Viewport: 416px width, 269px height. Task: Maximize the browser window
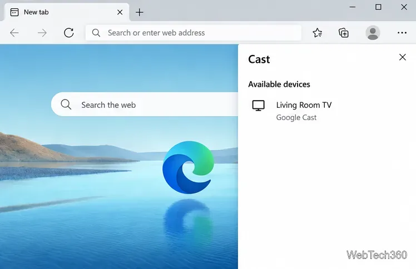pos(378,7)
